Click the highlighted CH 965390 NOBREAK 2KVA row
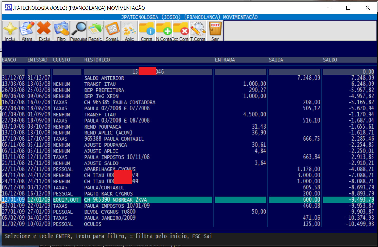 [116, 200]
